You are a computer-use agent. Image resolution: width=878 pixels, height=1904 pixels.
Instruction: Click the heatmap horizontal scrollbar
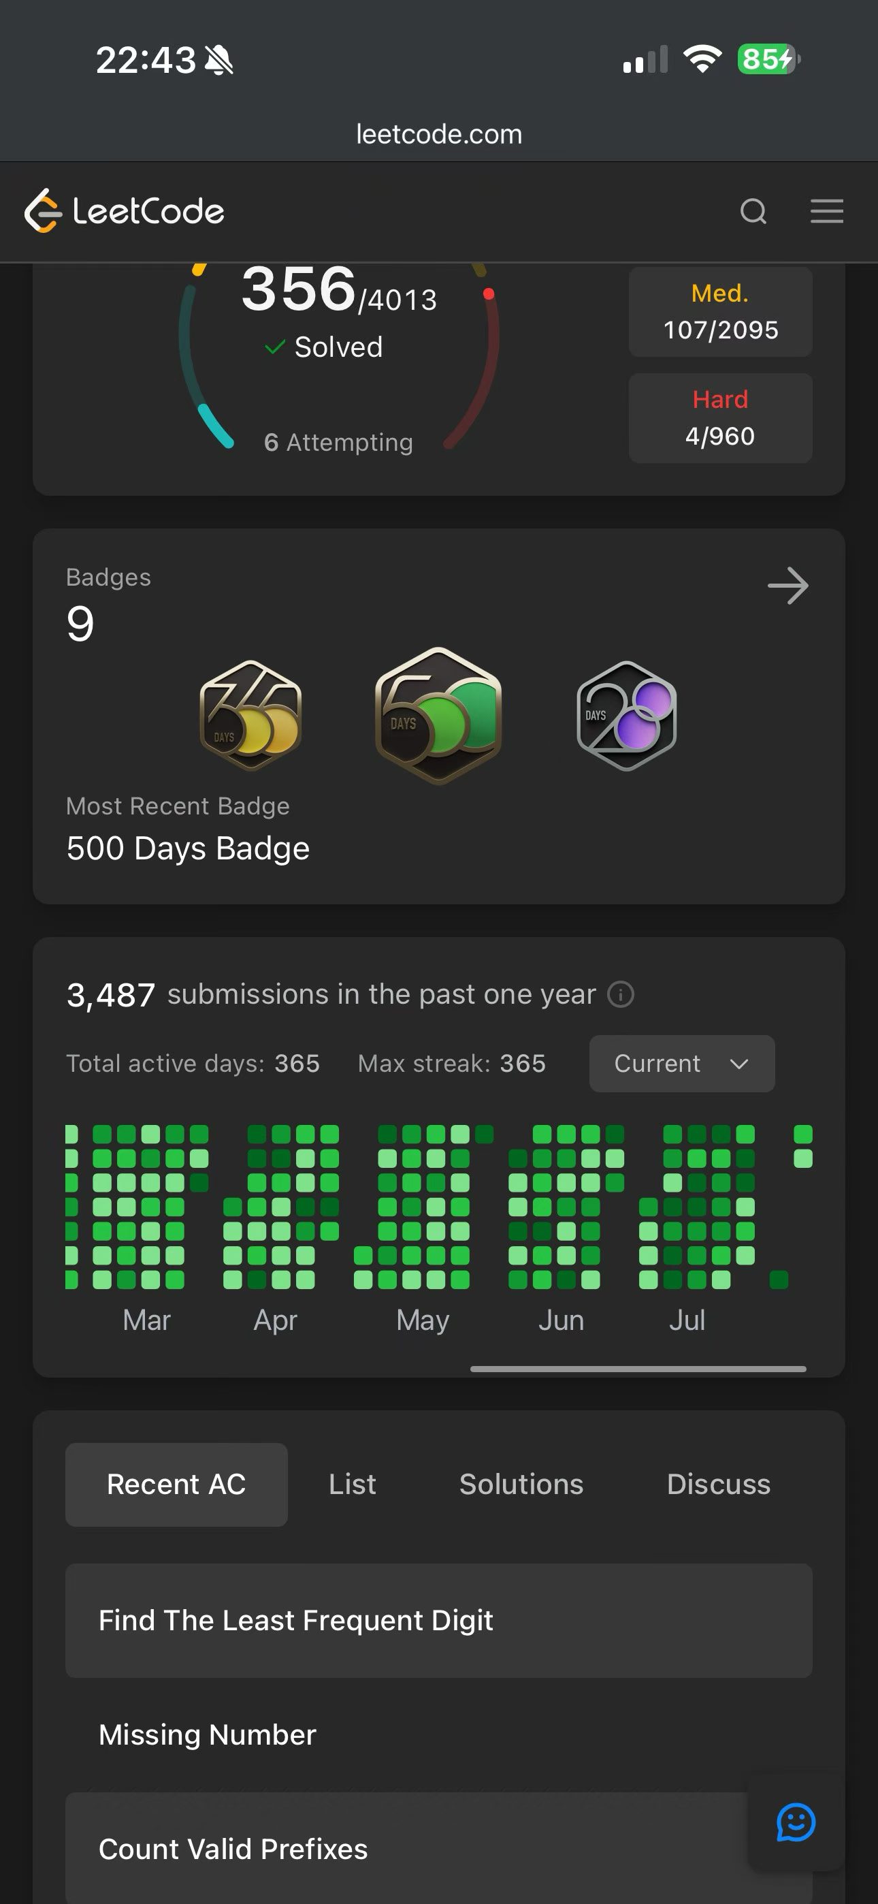(x=638, y=1369)
